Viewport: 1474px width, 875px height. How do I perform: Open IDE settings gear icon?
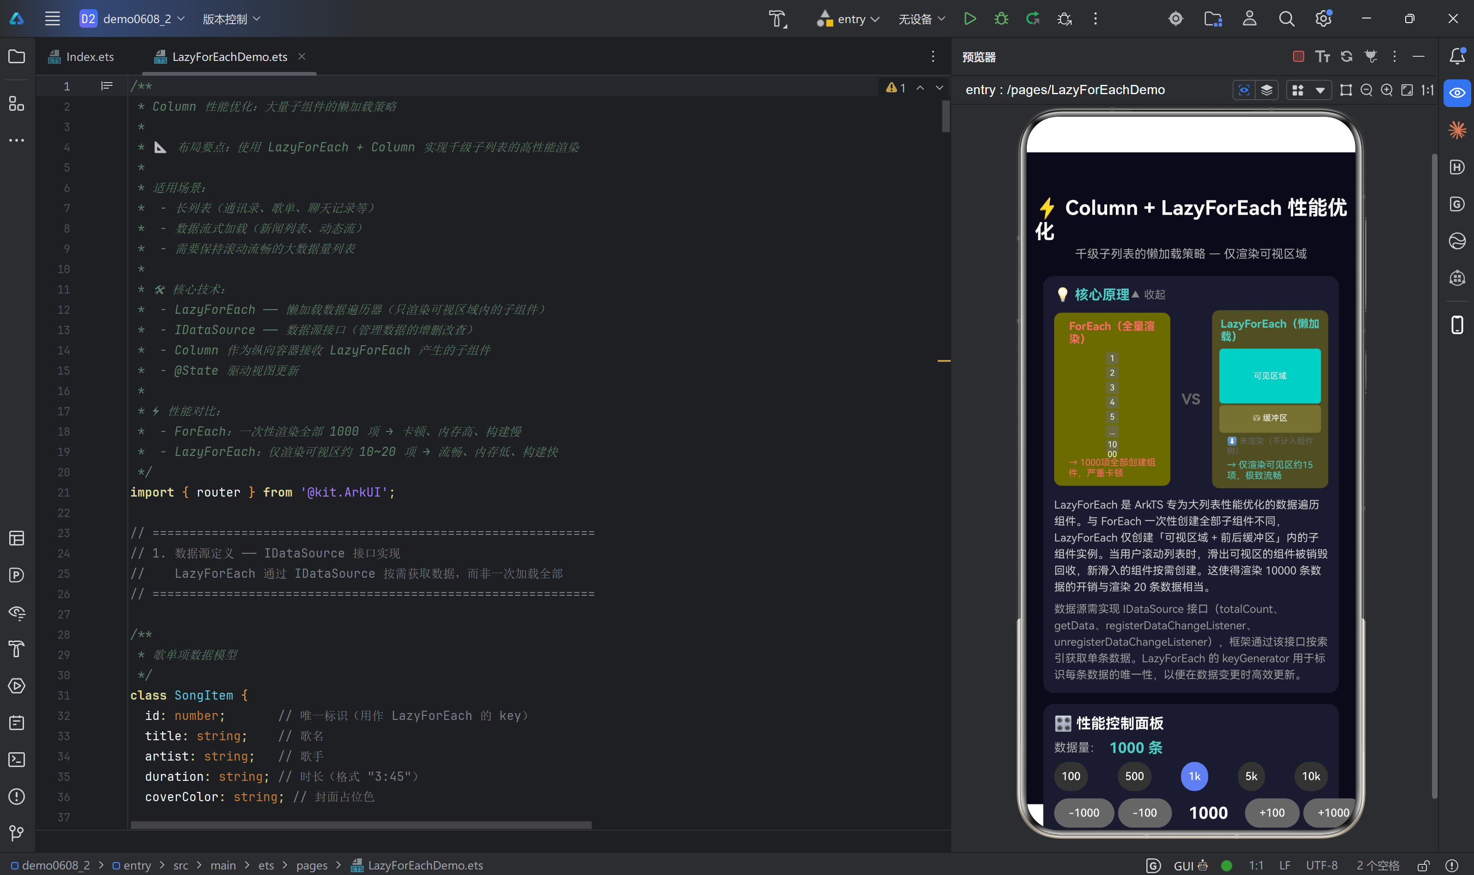coord(1324,19)
